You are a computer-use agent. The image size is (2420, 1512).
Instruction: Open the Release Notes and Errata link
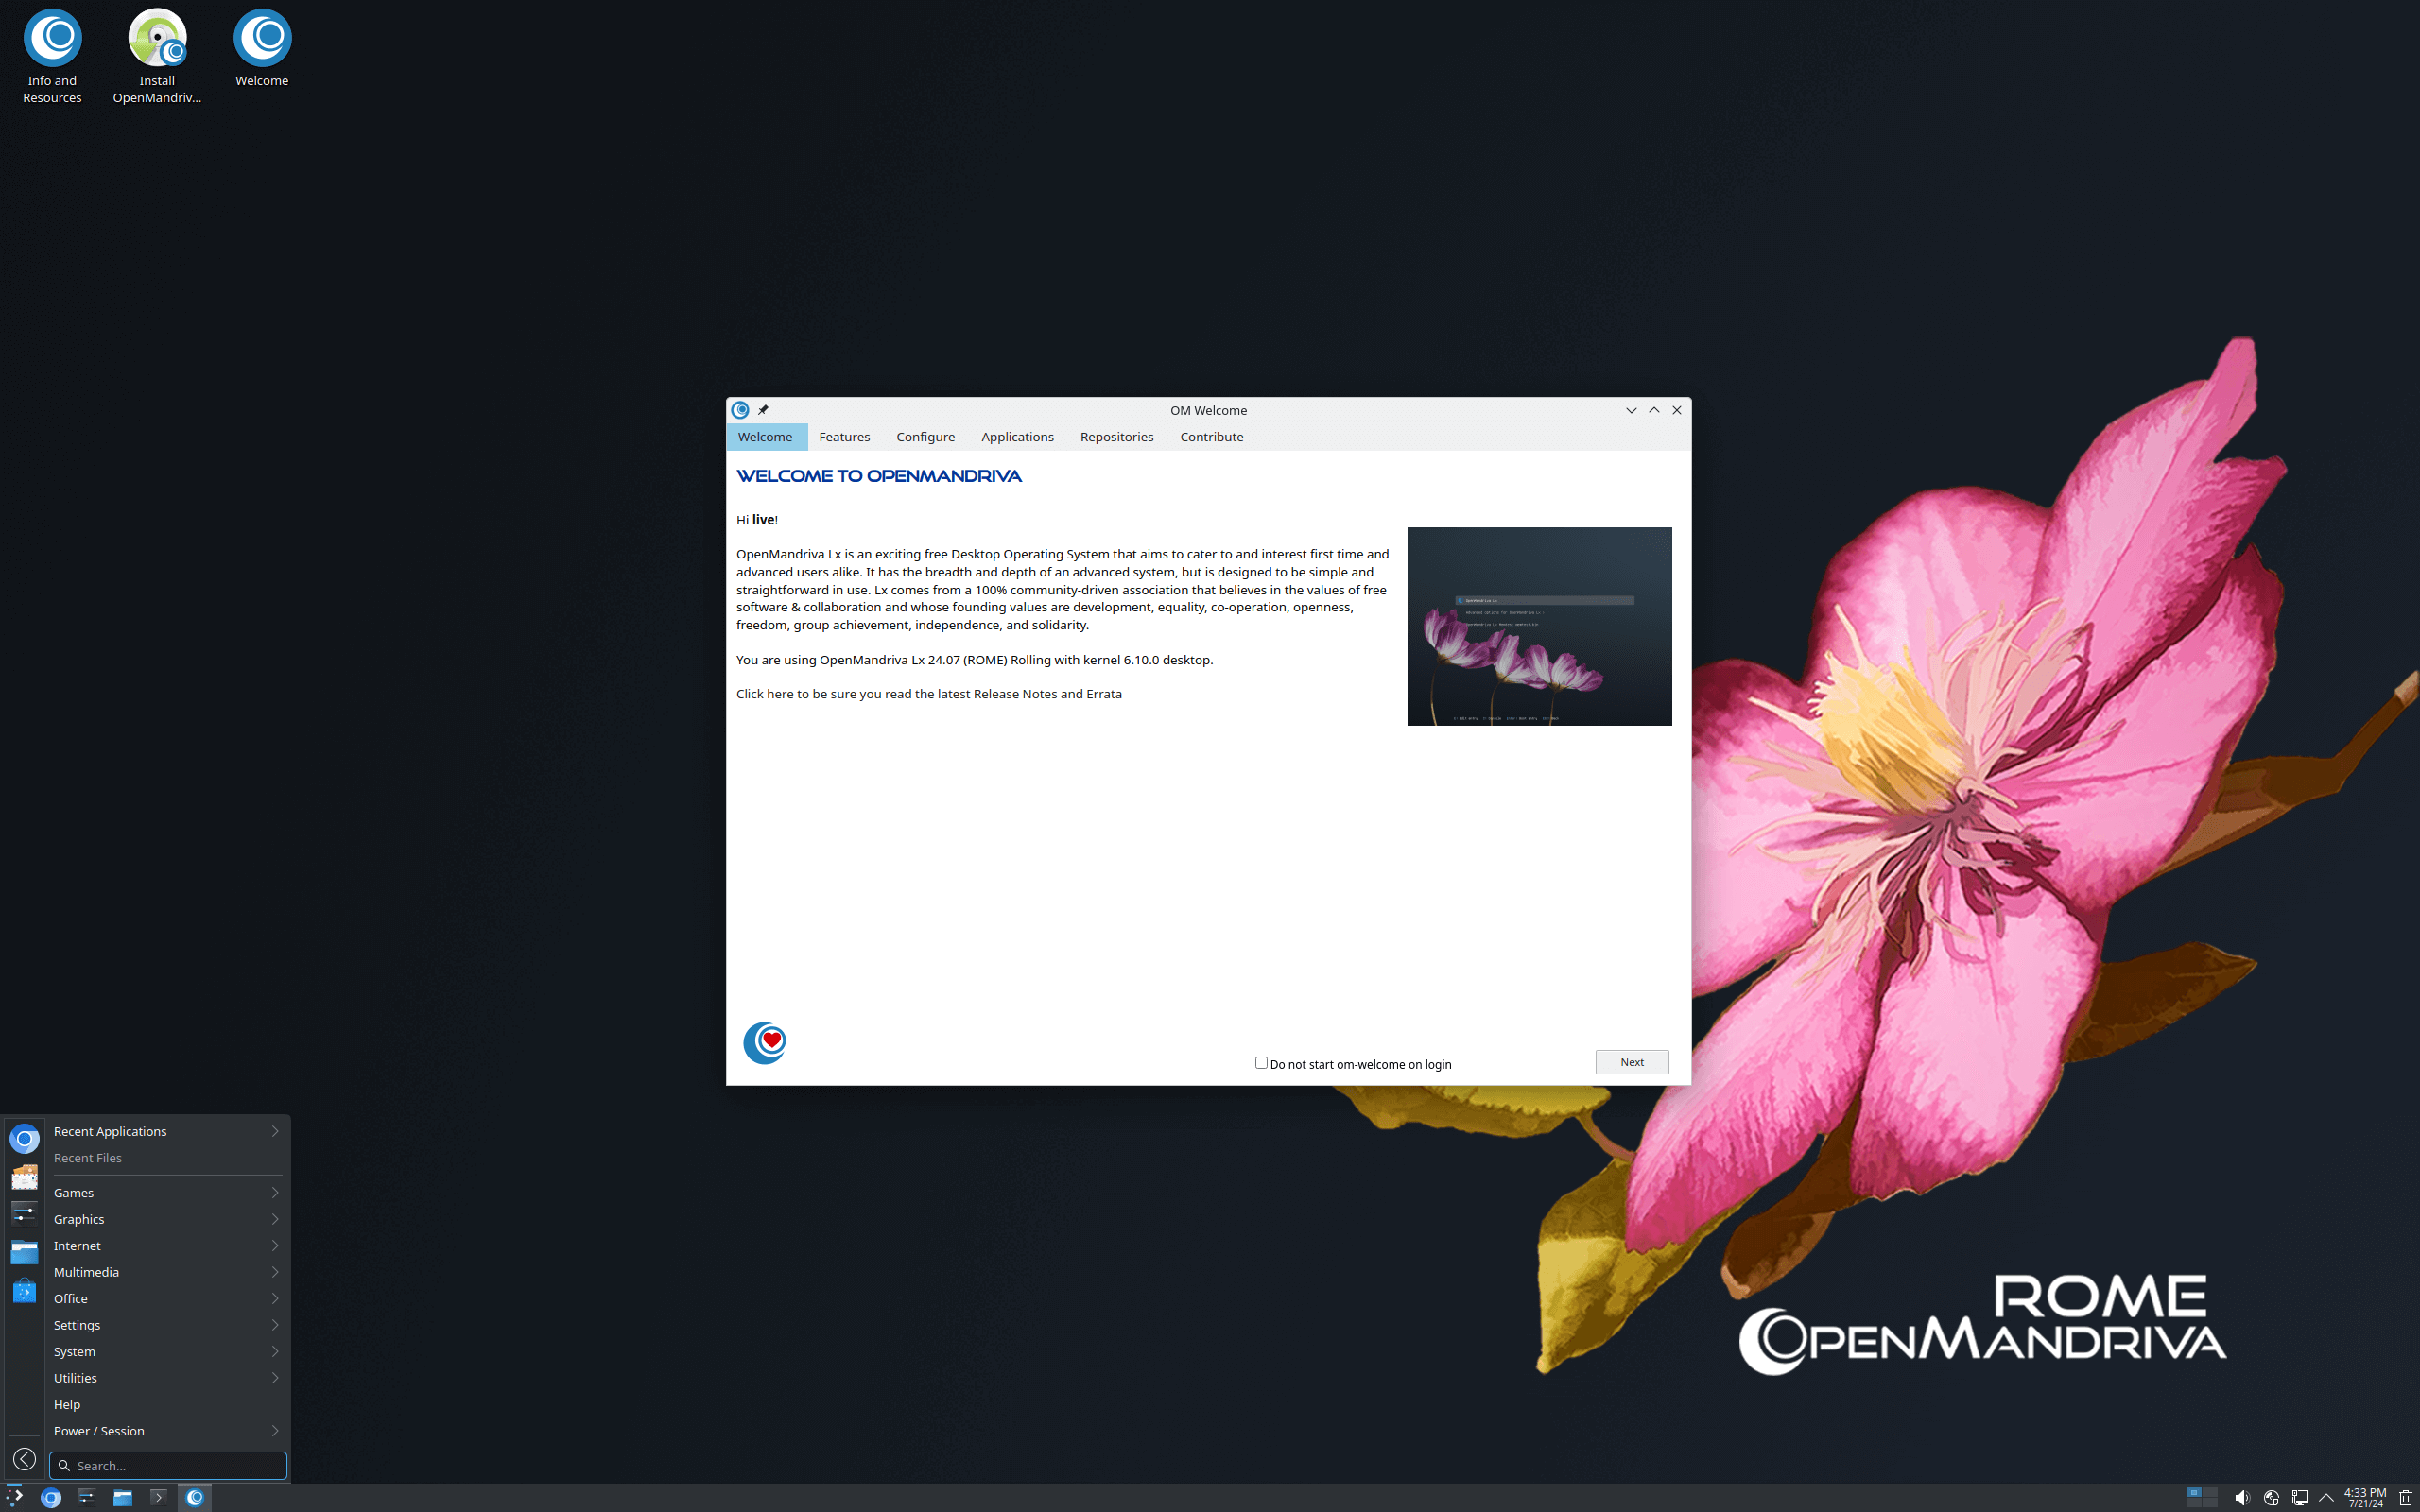click(x=929, y=694)
